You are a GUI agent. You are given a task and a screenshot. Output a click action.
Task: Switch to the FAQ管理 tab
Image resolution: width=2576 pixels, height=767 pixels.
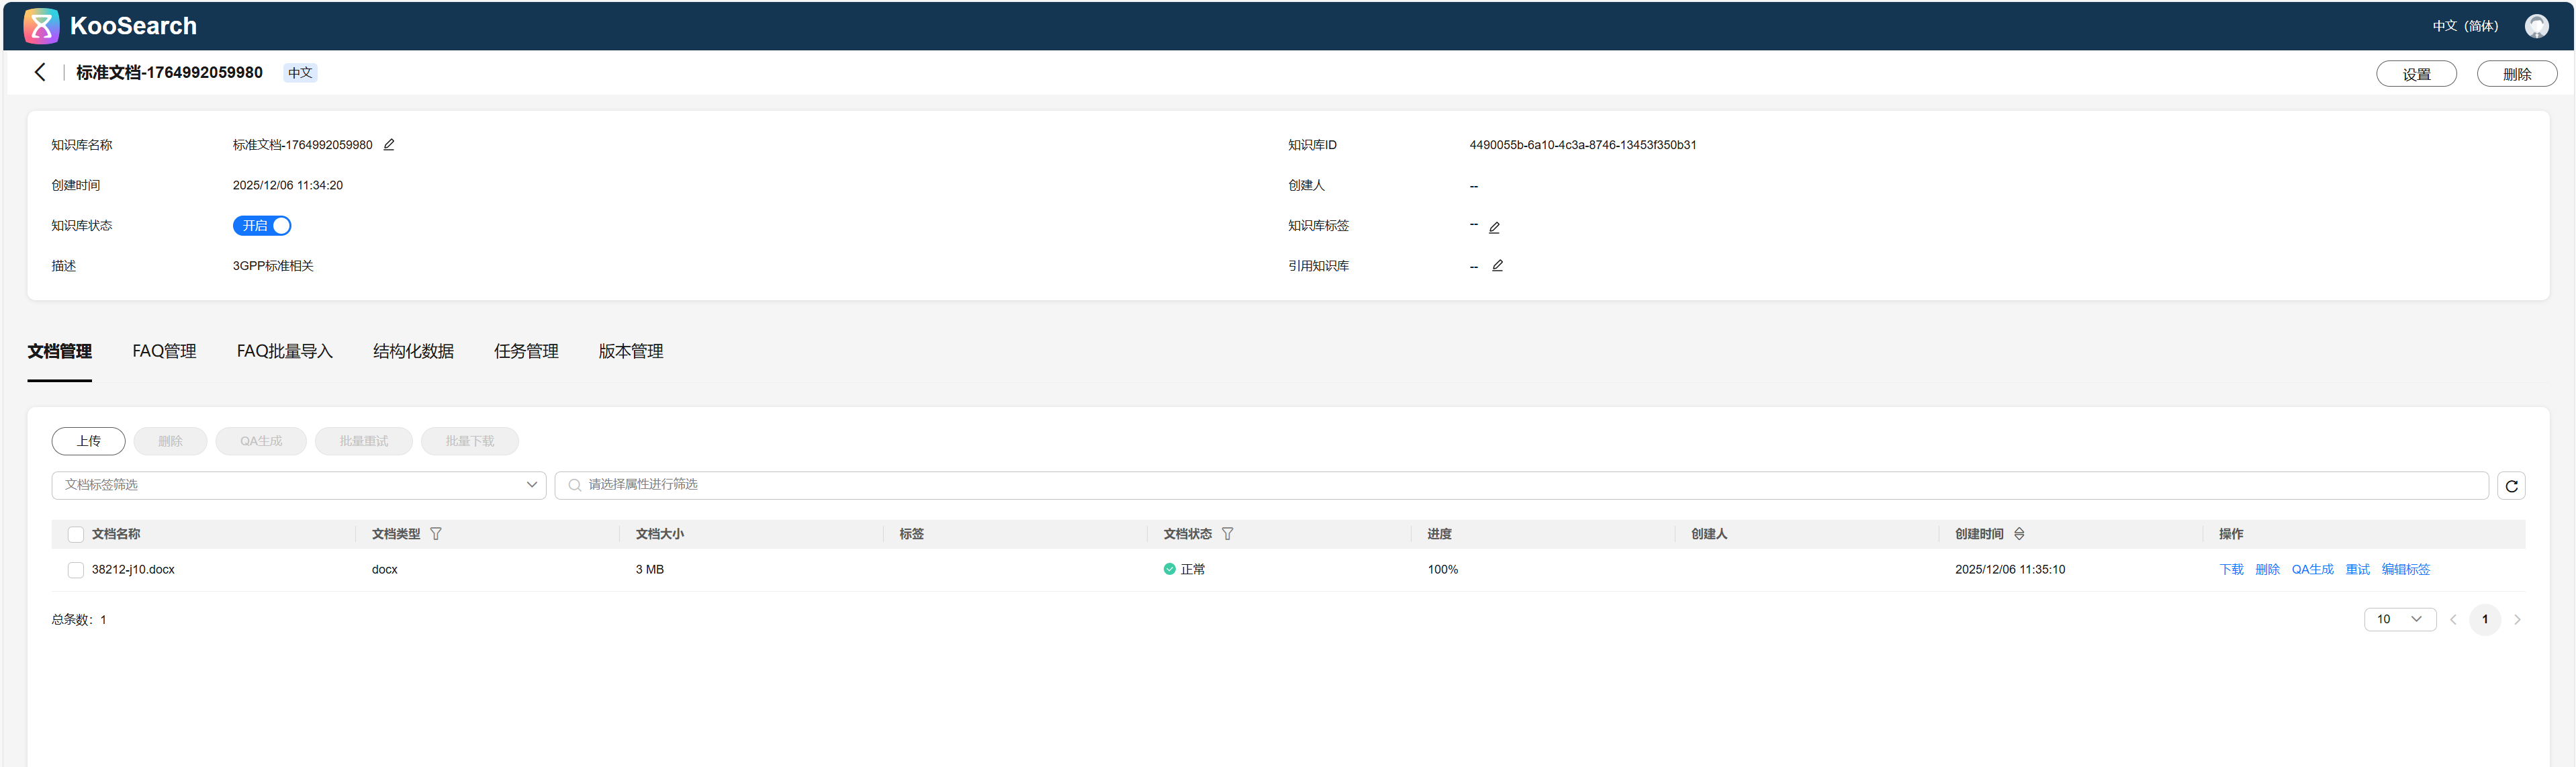[x=164, y=351]
